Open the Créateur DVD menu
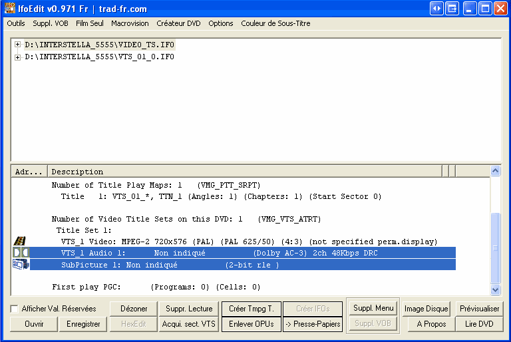This screenshot has width=511, height=342. point(178,23)
